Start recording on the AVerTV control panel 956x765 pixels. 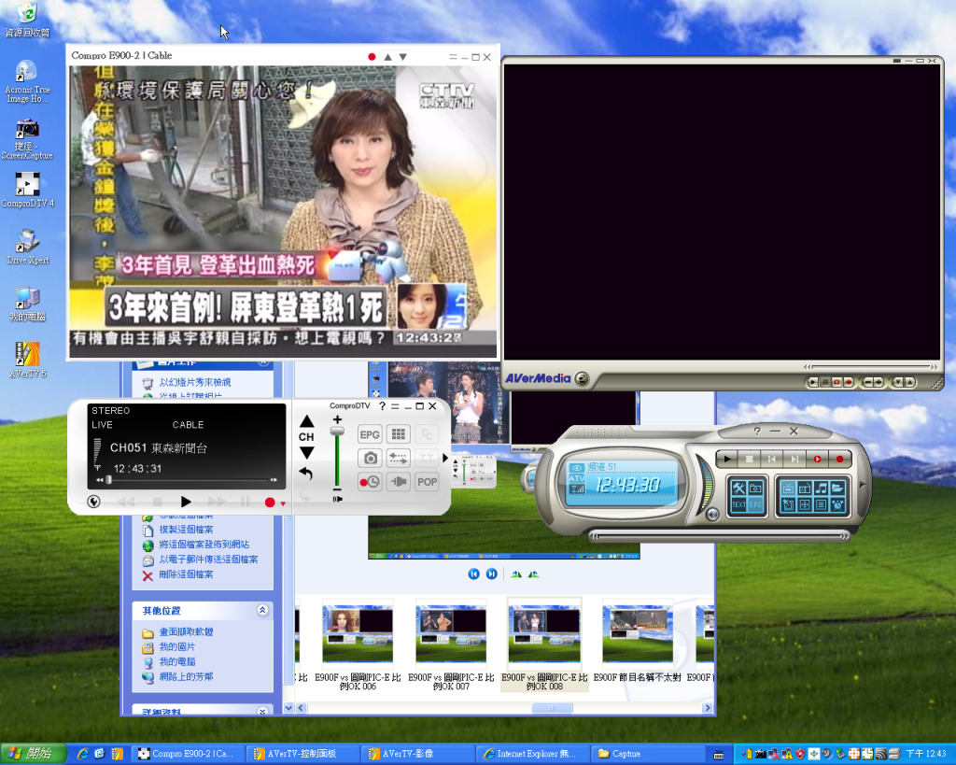pyautogui.click(x=839, y=460)
